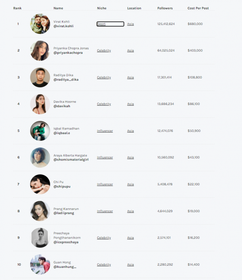Click Chi Pu's profile picture
This screenshot has height=280, width=242.
(x=40, y=184)
